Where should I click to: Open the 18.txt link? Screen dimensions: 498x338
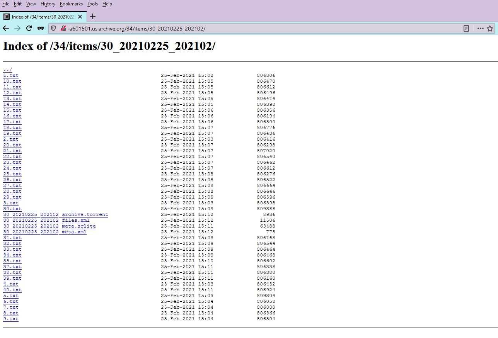pos(12,127)
